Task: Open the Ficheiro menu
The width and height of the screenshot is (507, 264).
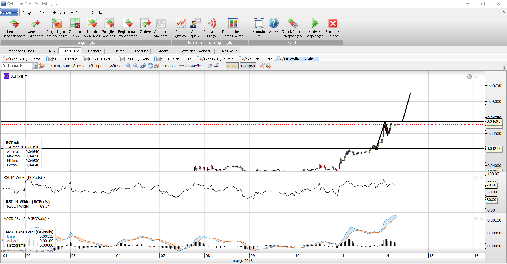Action: point(9,12)
